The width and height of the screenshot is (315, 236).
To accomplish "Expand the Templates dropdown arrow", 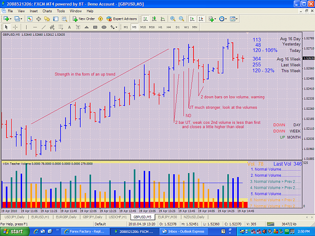I will (x=237, y=19).
